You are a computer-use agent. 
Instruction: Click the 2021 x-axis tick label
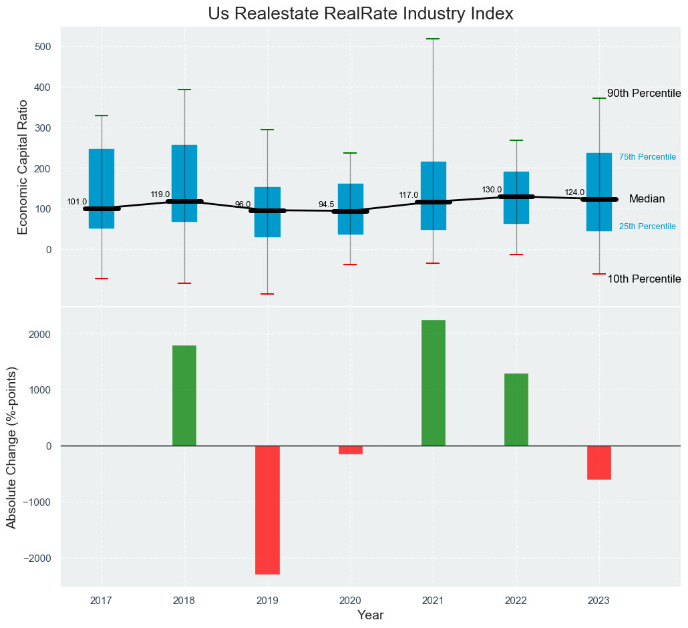433,601
